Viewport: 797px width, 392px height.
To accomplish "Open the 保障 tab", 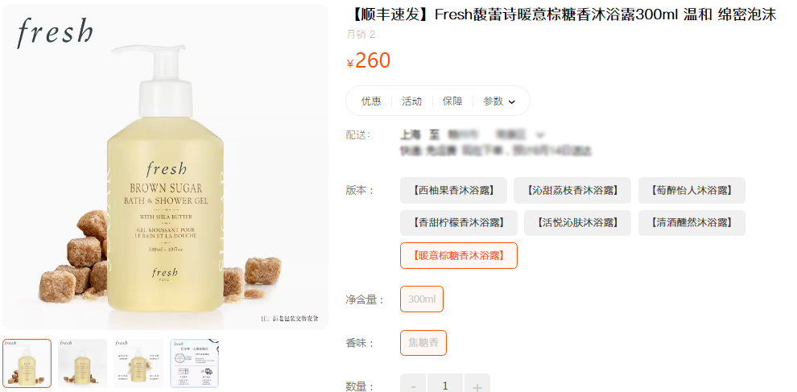I will (x=452, y=101).
